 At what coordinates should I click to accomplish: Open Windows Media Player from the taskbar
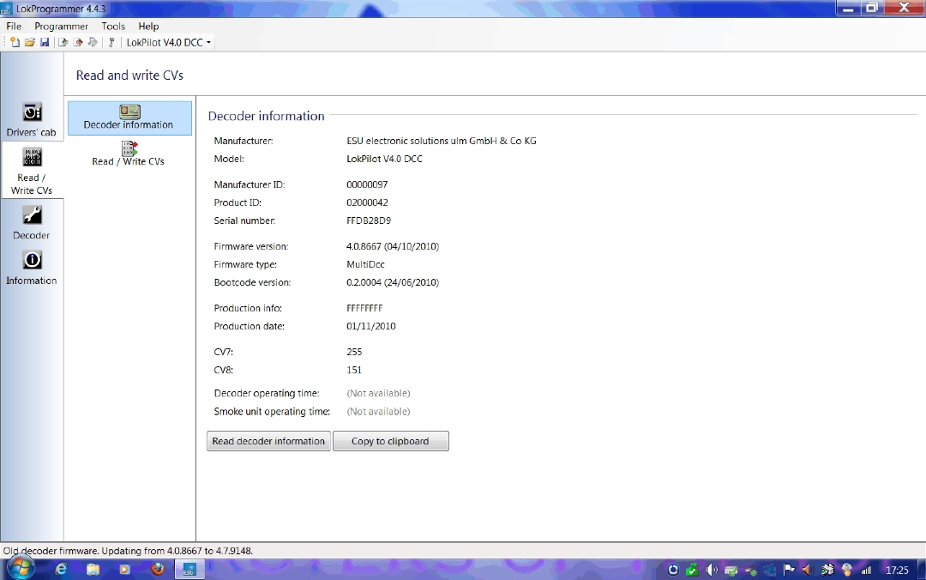click(124, 570)
